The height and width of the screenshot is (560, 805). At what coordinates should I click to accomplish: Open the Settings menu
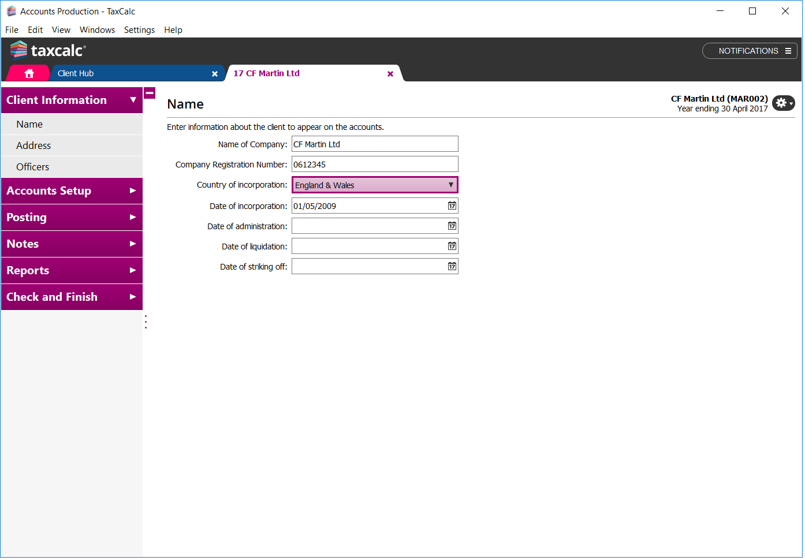[139, 30]
